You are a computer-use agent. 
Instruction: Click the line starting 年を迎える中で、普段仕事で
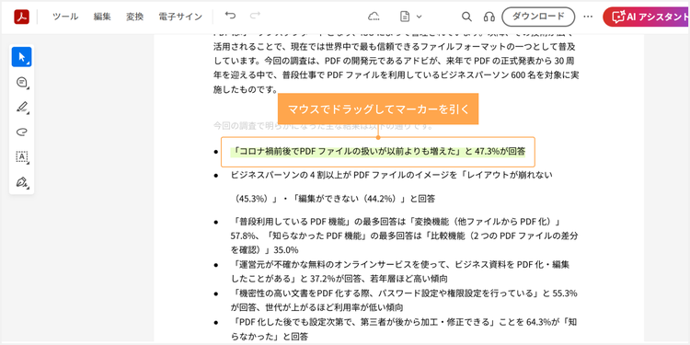click(396, 75)
